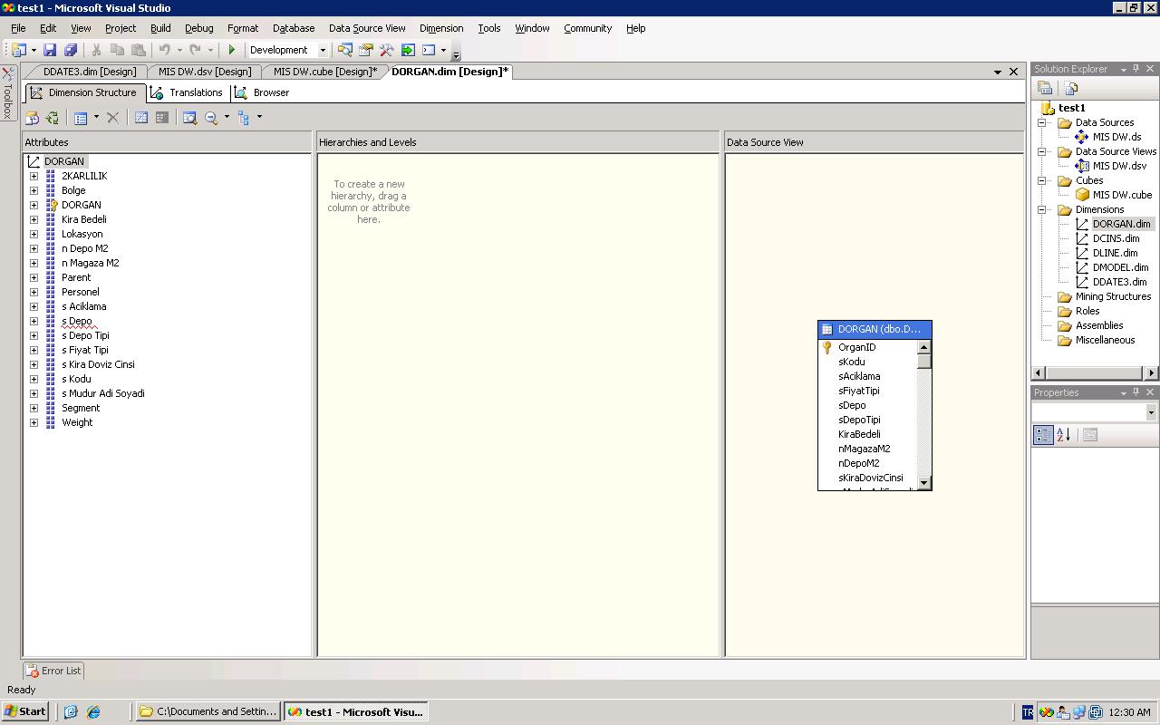Collapse the Dimensions folder in Solution Explorer
Screen dimensions: 1160x725
[x=1042, y=209]
